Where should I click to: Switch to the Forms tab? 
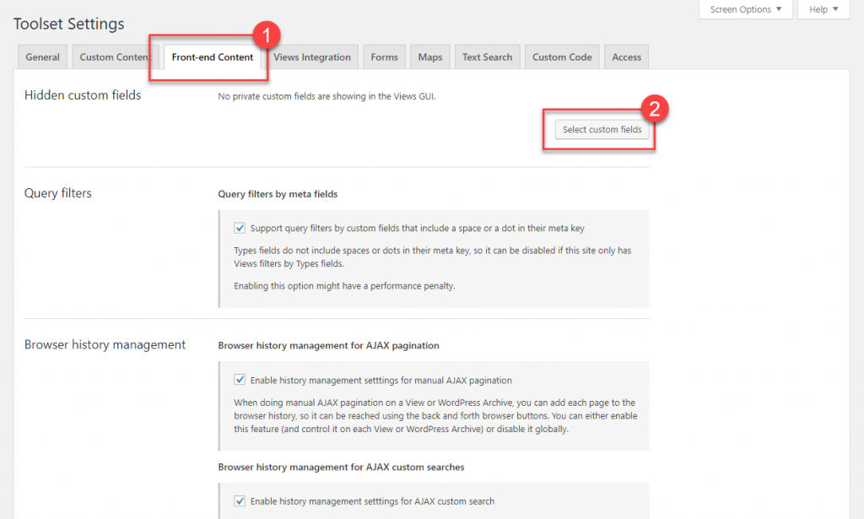click(384, 57)
